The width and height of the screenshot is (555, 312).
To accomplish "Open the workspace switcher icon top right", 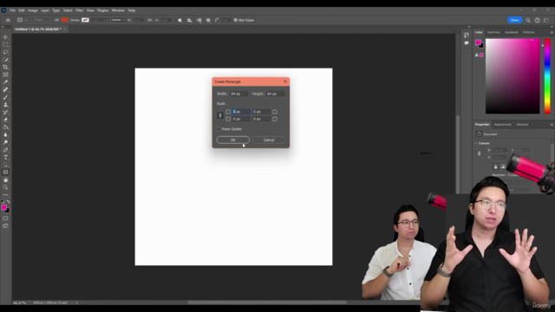I will tap(546, 20).
